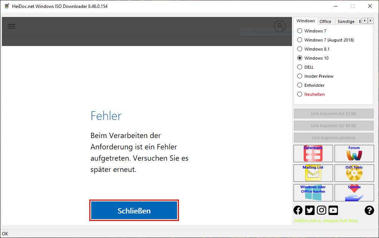Close the ISO Downloader window
The image size is (379, 238).
[370, 6]
